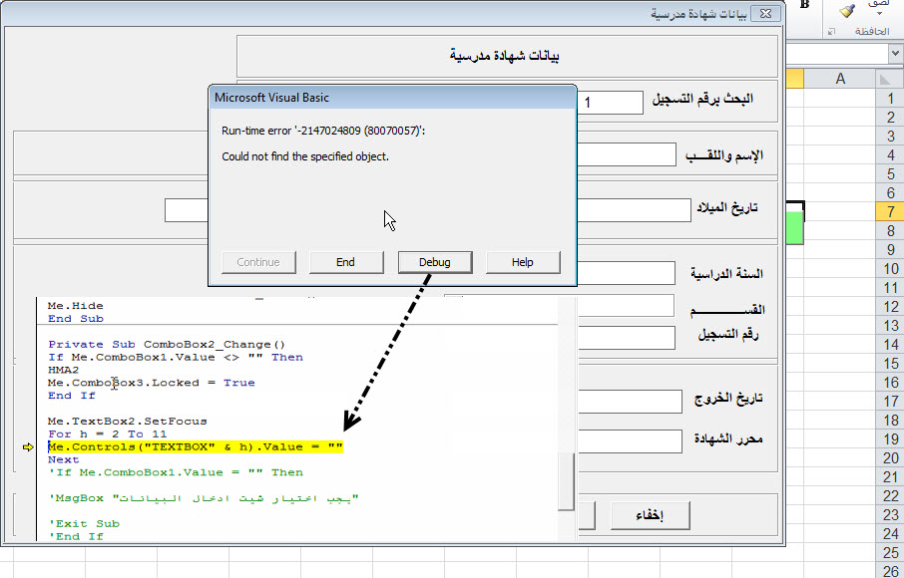This screenshot has height=578, width=904.
Task: Focus the تاريخ الخروج exit date field
Action: point(630,402)
